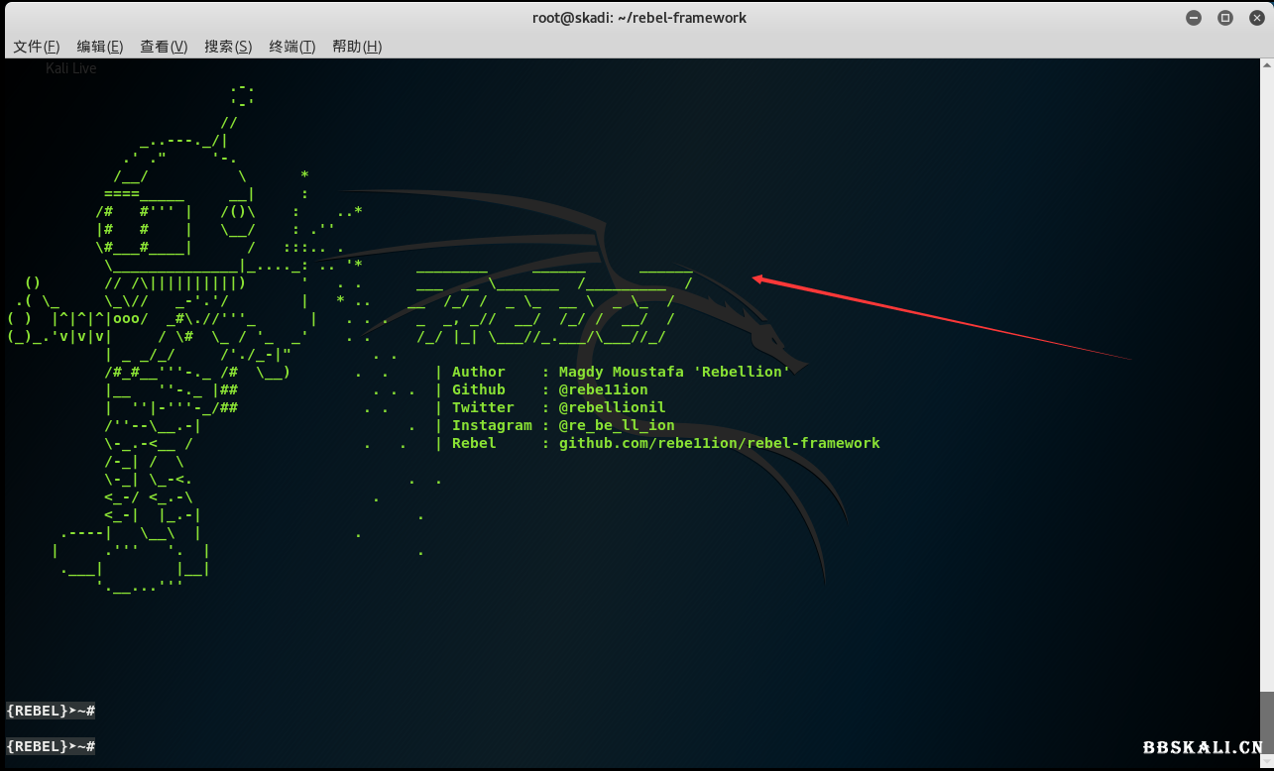The width and height of the screenshot is (1274, 771).
Task: Click the tip of the red arrow
Action: coord(755,278)
